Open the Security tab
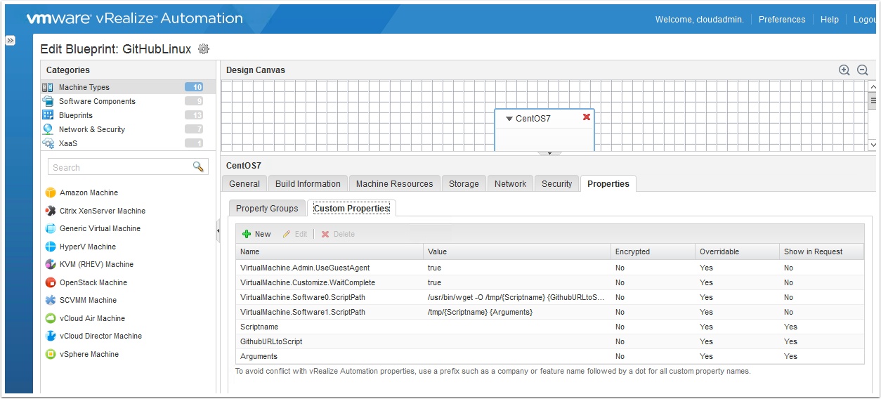Viewport: 881px width, 399px height. pos(557,183)
